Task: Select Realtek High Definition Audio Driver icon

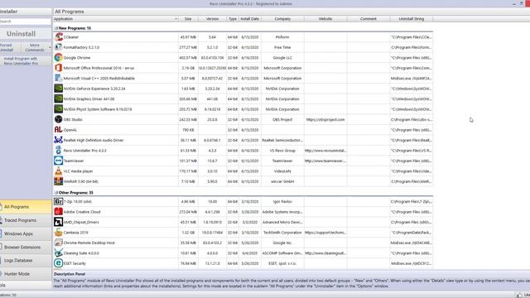Action: (59, 140)
